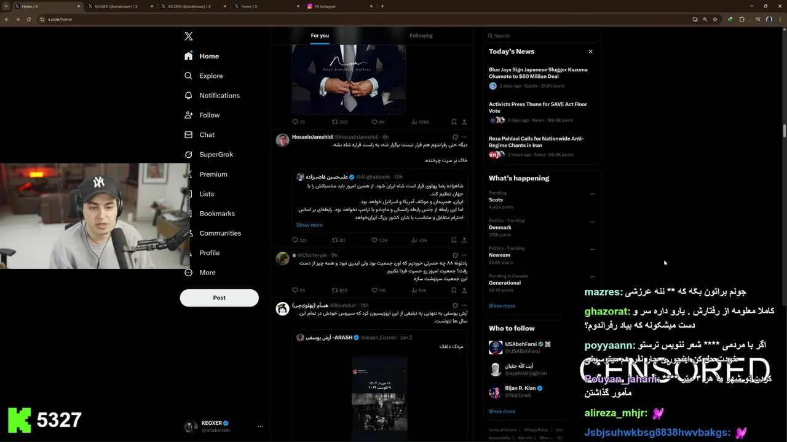The width and height of the screenshot is (787, 442).
Task: Open account options next to KEOXER
Action: click(260, 427)
